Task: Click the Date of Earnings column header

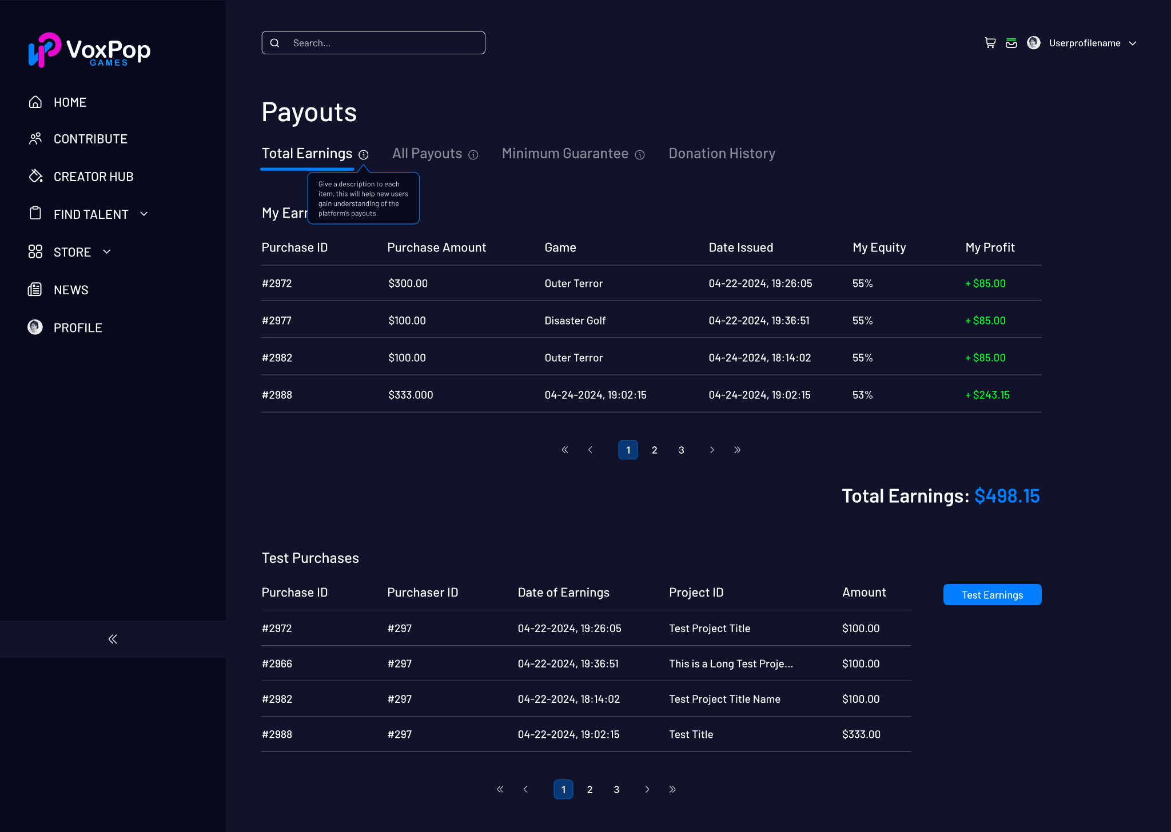Action: point(563,593)
